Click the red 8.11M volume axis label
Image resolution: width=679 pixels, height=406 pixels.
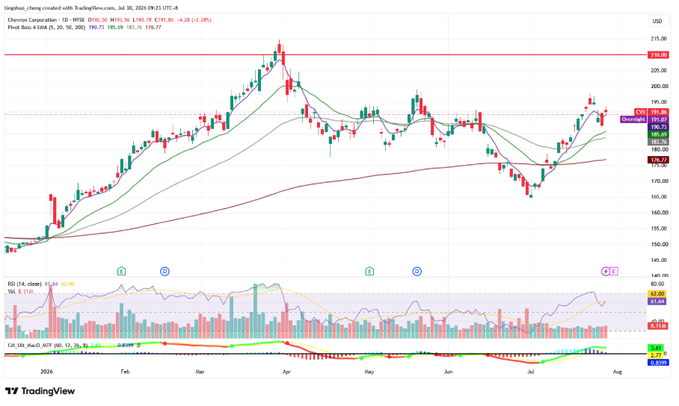[658, 326]
